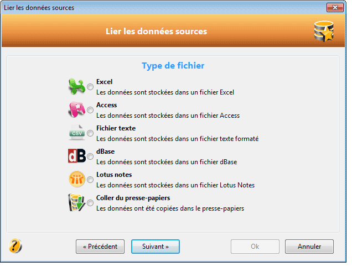Choose the Lotus notes radio option

90,180
